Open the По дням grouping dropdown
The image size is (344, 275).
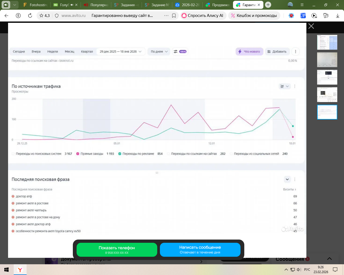159,52
